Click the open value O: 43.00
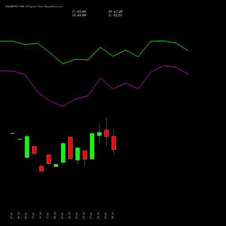Viewport: 226px width, 226px height. click(x=79, y=15)
